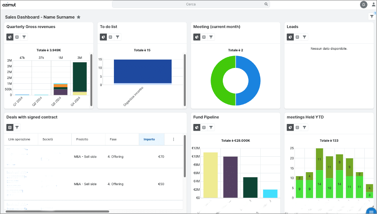Sort by Link operazione column header
This screenshot has height=214, width=377.
[21, 139]
